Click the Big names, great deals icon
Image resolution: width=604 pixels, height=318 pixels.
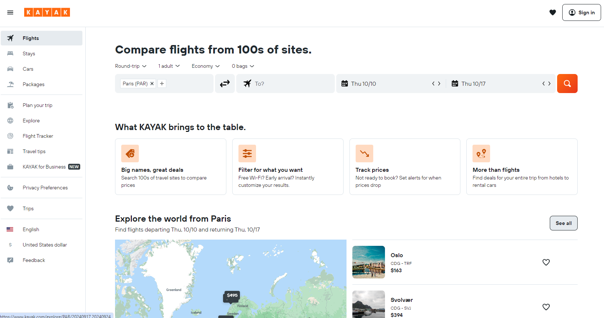130,154
